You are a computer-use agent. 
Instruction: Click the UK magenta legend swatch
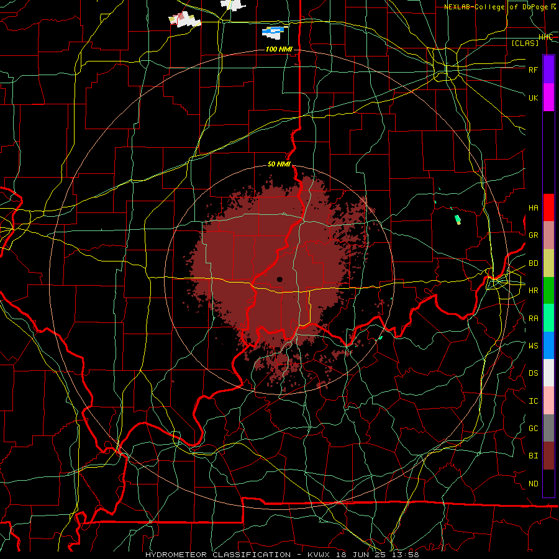click(x=548, y=97)
